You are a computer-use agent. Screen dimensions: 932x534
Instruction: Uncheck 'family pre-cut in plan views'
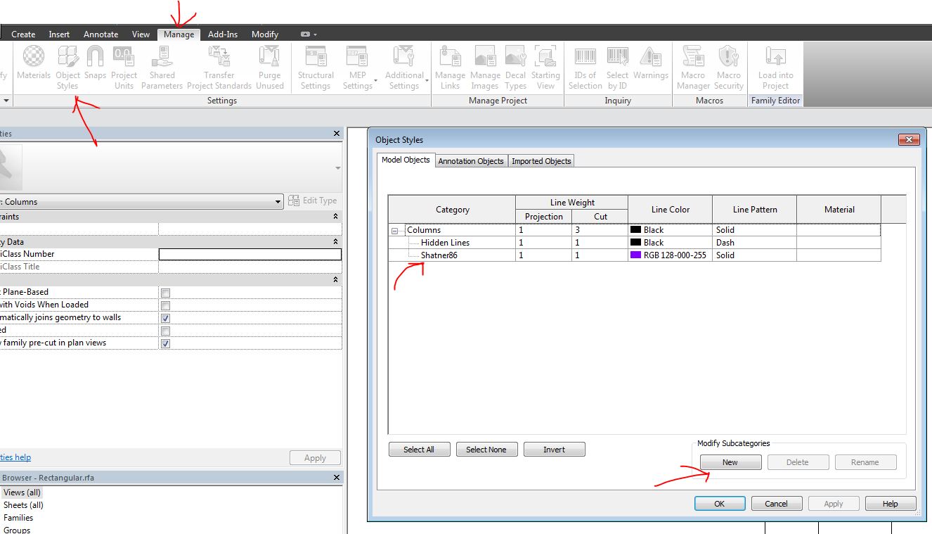click(165, 343)
